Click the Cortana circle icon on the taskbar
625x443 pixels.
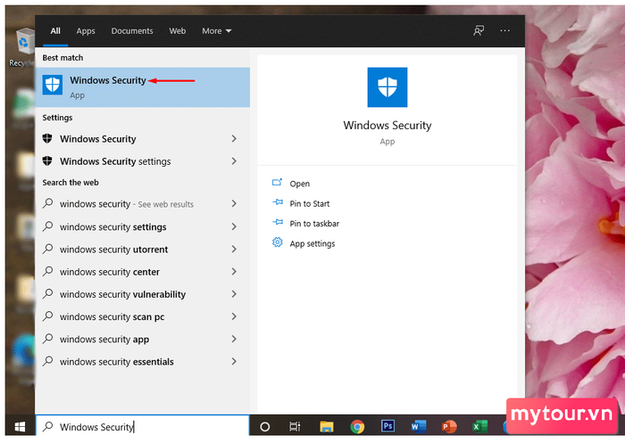coord(264,427)
